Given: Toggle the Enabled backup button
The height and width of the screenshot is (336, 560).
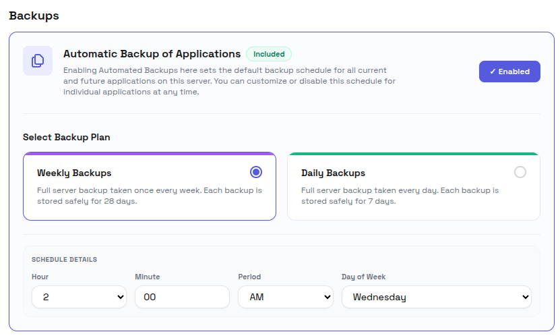Looking at the screenshot, I should pyautogui.click(x=509, y=72).
